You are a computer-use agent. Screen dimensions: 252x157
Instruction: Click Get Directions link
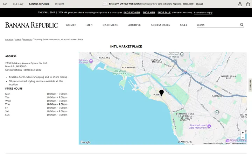click(x=14, y=70)
